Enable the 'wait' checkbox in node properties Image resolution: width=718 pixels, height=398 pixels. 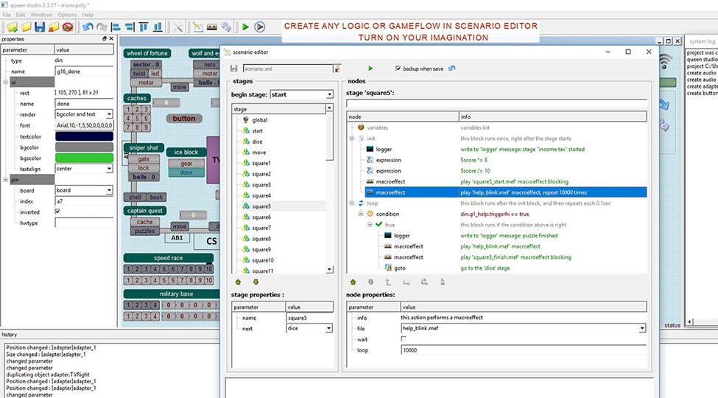pos(404,338)
